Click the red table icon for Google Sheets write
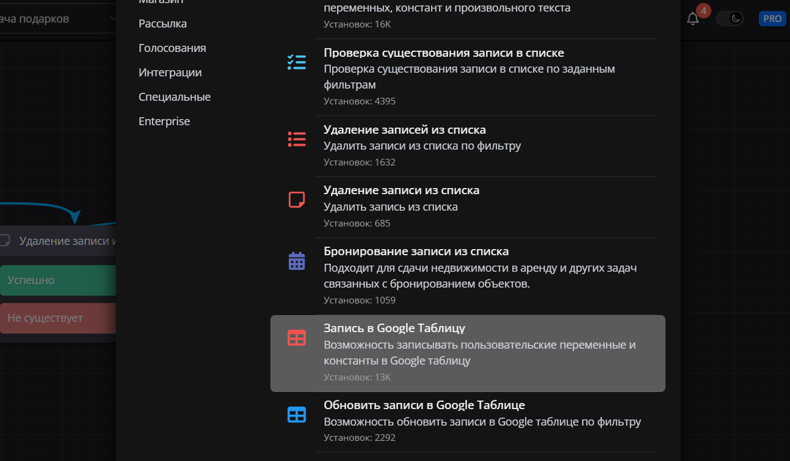 (297, 338)
